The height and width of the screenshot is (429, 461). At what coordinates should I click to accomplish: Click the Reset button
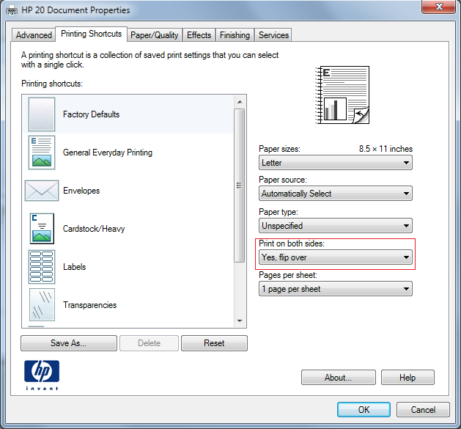tap(214, 343)
